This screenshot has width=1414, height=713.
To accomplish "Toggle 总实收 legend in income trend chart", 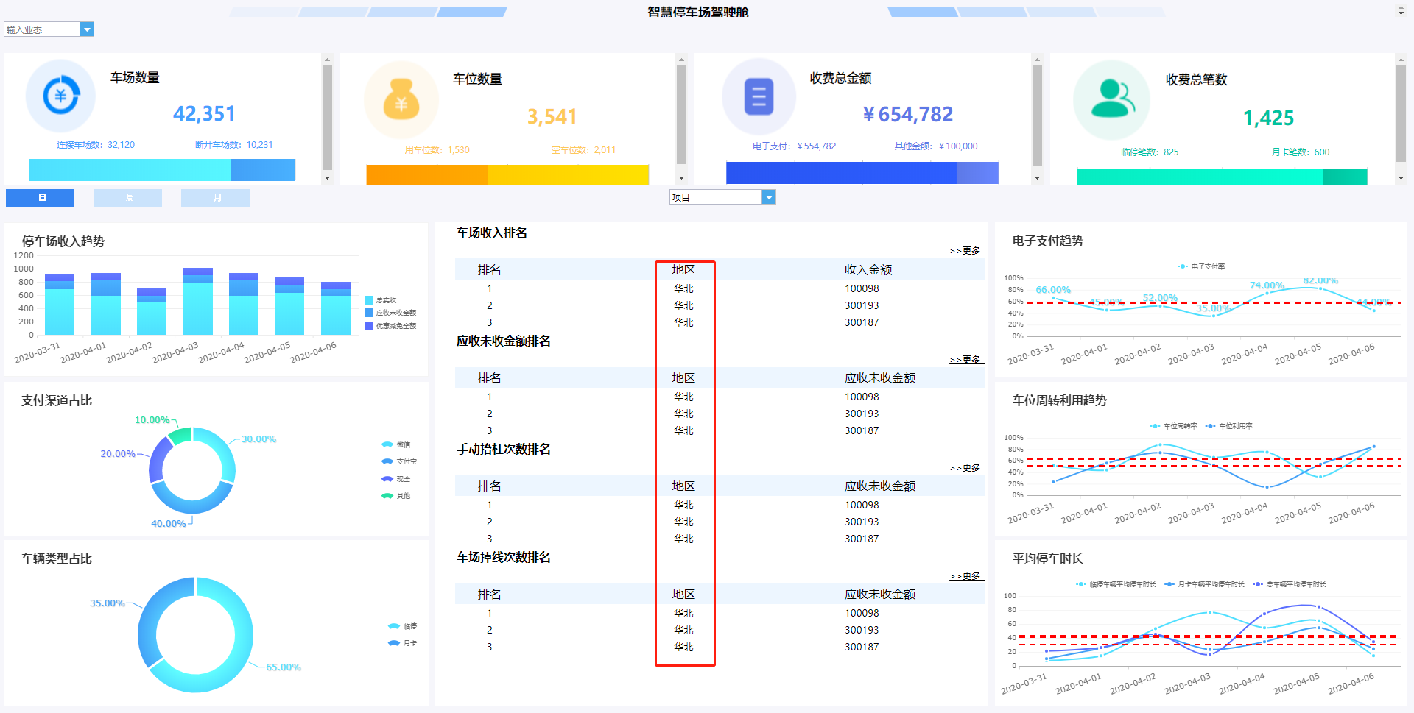I will [x=381, y=300].
